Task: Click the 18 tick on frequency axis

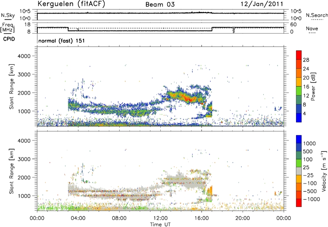Action: point(27,25)
